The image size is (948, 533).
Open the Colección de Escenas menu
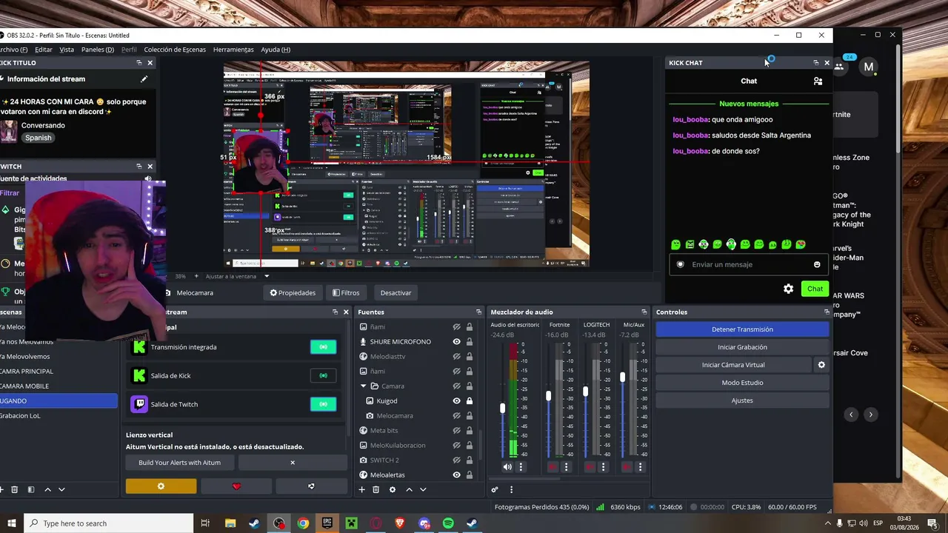pyautogui.click(x=175, y=50)
